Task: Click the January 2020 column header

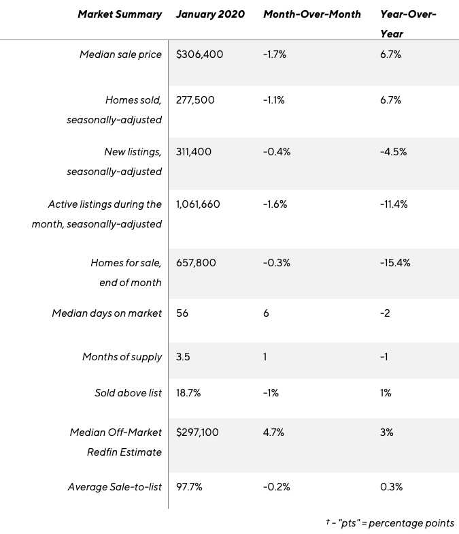Action: click(210, 14)
